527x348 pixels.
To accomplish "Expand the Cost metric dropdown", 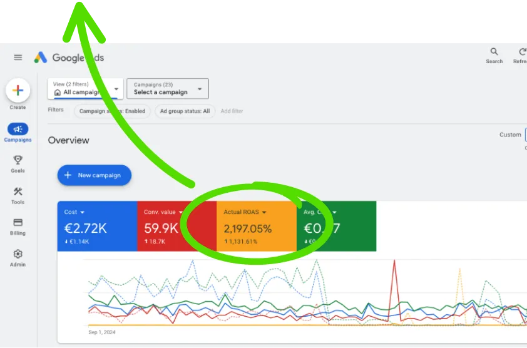I will (x=82, y=213).
